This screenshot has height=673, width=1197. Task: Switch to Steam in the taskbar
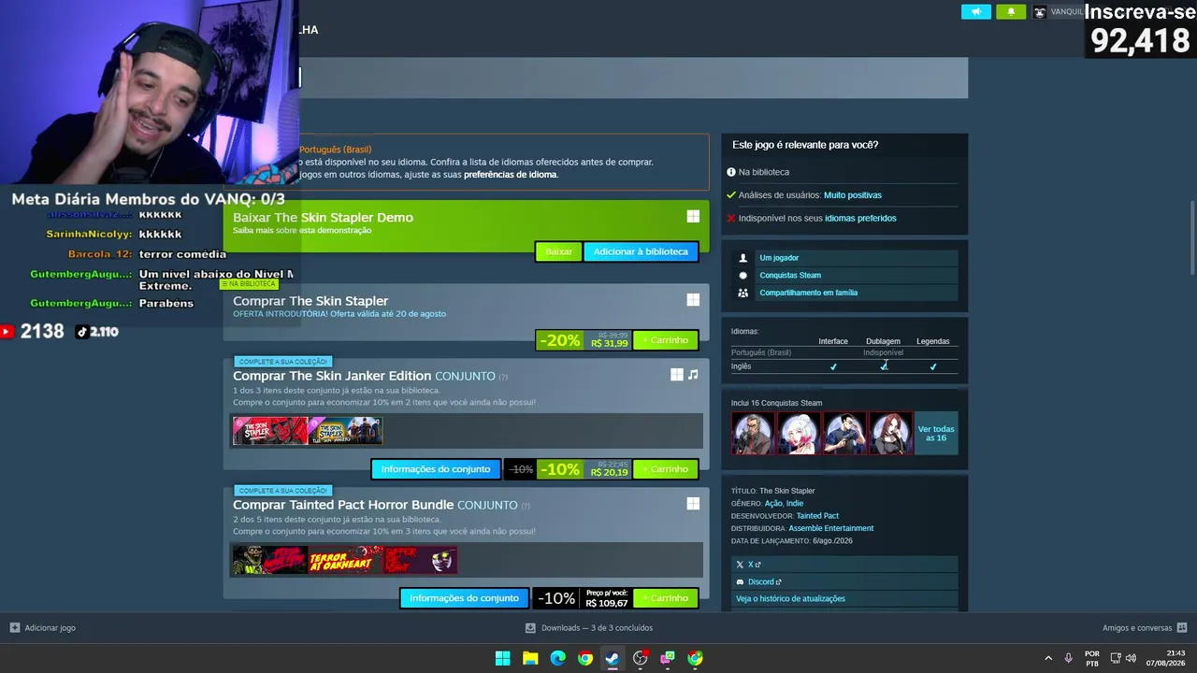[x=612, y=658]
